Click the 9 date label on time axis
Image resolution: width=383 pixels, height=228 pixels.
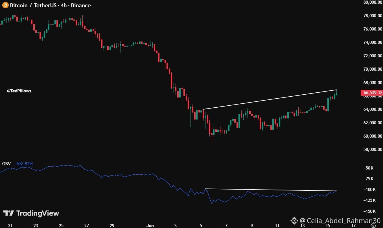252,225
